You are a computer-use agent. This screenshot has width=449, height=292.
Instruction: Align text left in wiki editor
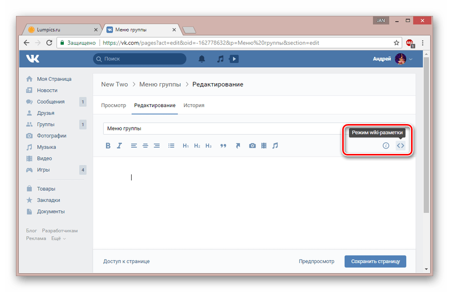point(134,146)
